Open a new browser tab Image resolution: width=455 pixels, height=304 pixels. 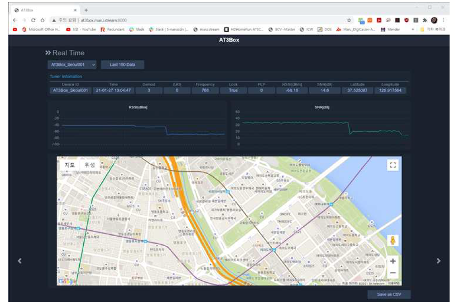tap(86, 10)
